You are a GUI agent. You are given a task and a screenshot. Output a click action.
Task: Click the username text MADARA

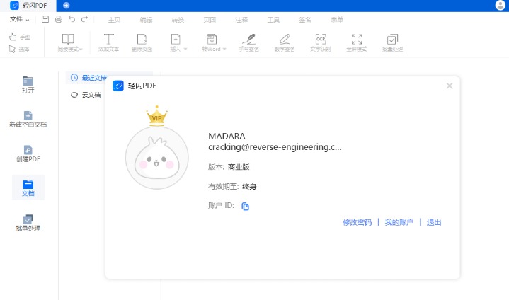pos(227,137)
